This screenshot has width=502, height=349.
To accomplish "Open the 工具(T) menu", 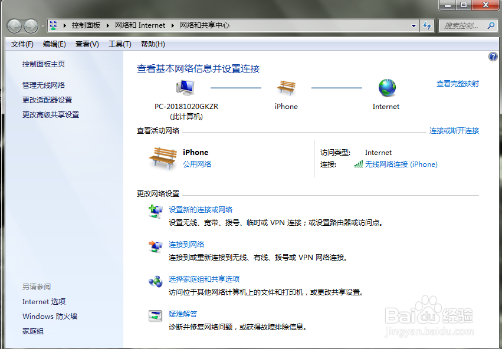I will click(x=120, y=44).
